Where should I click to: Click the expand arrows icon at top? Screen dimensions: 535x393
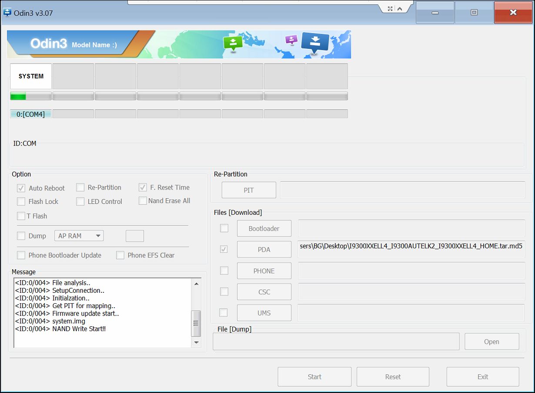390,8
